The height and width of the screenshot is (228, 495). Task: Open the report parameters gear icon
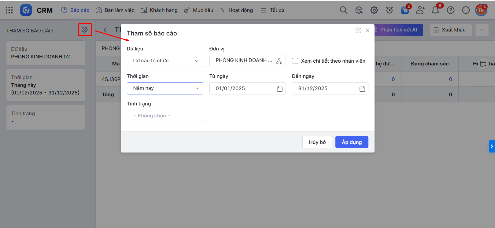click(85, 30)
